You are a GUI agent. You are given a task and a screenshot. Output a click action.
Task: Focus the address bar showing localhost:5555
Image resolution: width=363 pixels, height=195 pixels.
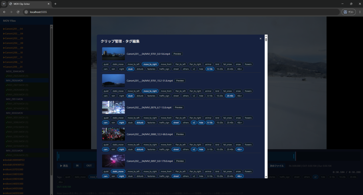(x=181, y=12)
